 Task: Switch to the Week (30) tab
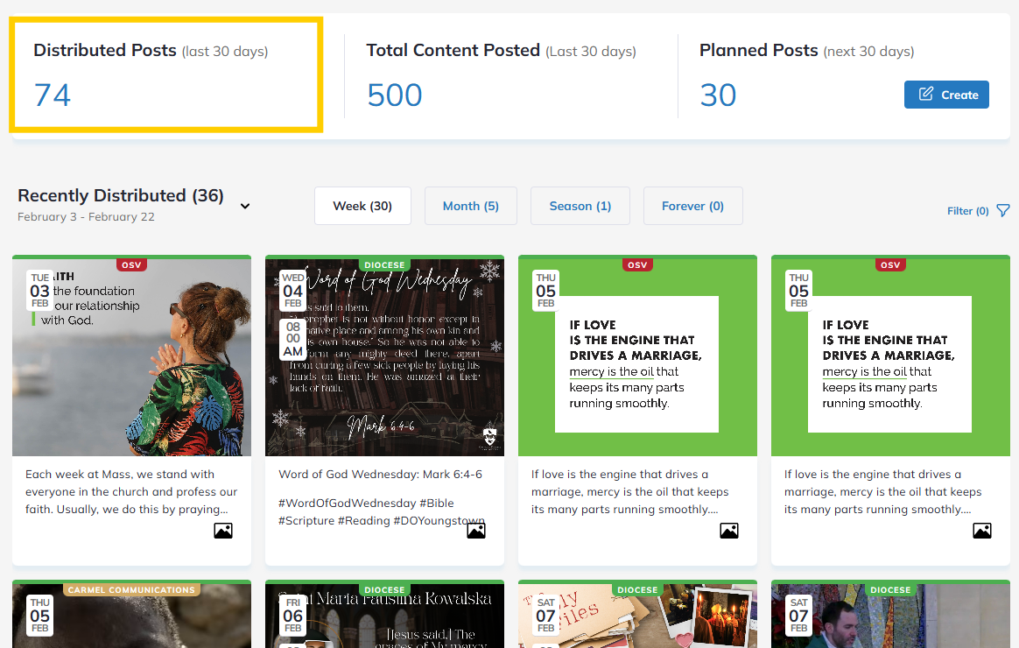pos(362,206)
